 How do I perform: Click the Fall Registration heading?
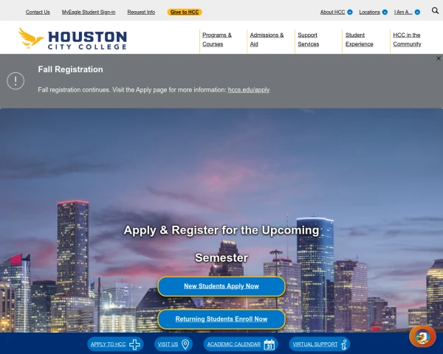pos(70,69)
